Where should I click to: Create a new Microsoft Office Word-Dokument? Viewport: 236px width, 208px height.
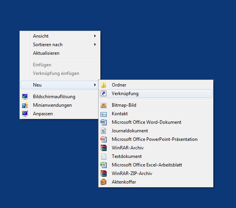[x=146, y=122]
